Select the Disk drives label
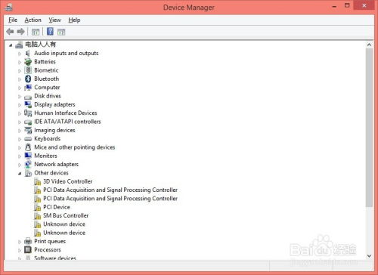 pos(48,96)
